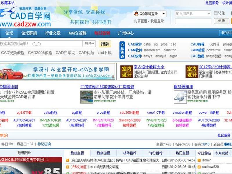Click hot keyword CAD2008教程
This screenshot has height=174, width=232.
click(x=40, y=53)
